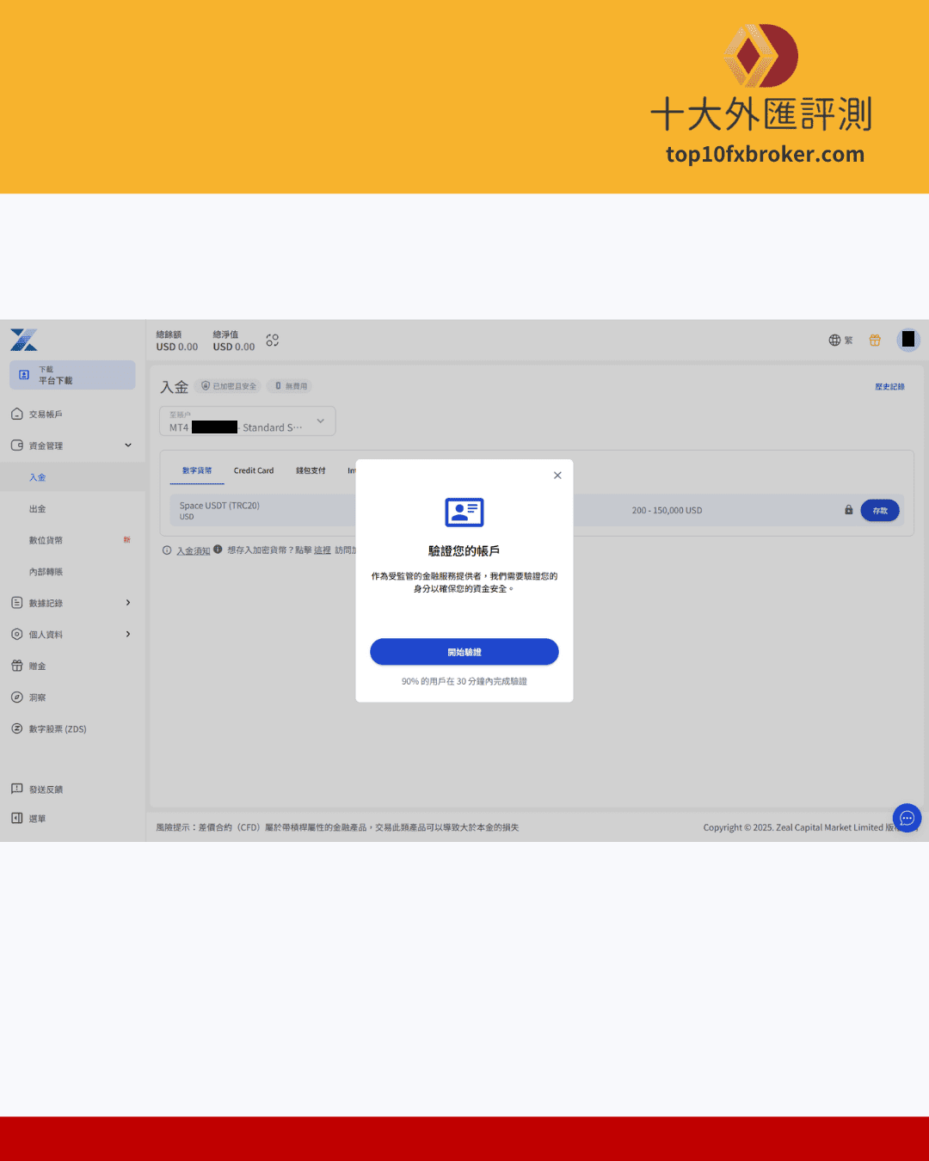
Task: Click the orange gift icon in header
Action: 875,341
